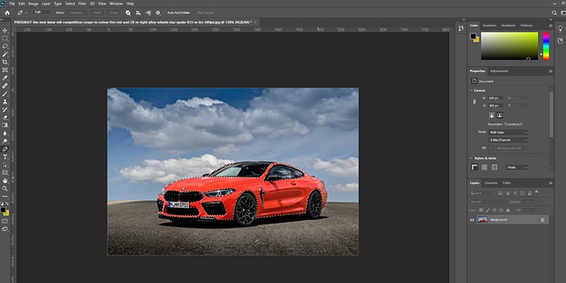The height and width of the screenshot is (283, 566).
Task: Select the Dodge tool
Action: click(5, 141)
